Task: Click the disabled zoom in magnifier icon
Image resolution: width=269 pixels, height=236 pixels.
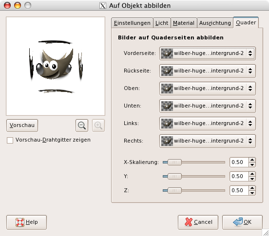Action: [98, 126]
